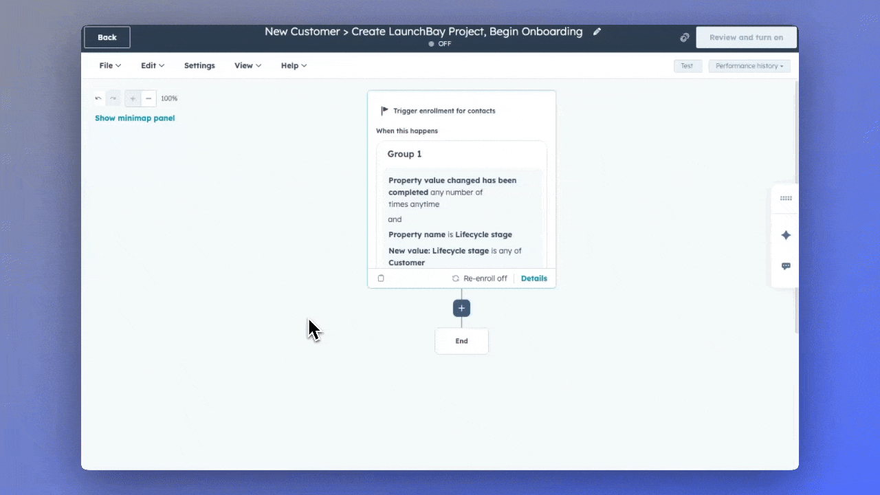Click the 100% zoom level
This screenshot has height=495, width=880.
click(x=169, y=98)
